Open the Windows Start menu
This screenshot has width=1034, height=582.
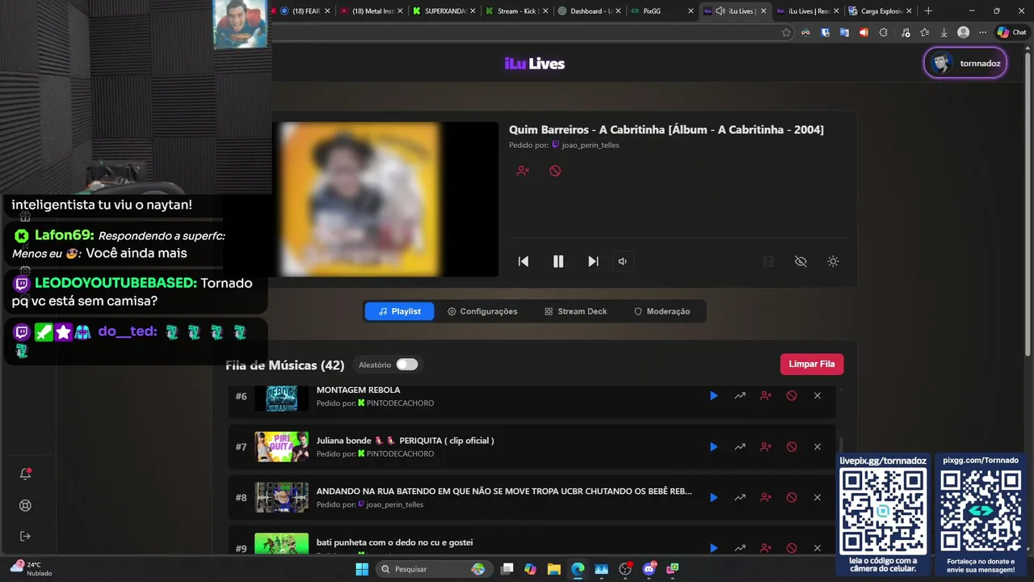click(x=362, y=569)
